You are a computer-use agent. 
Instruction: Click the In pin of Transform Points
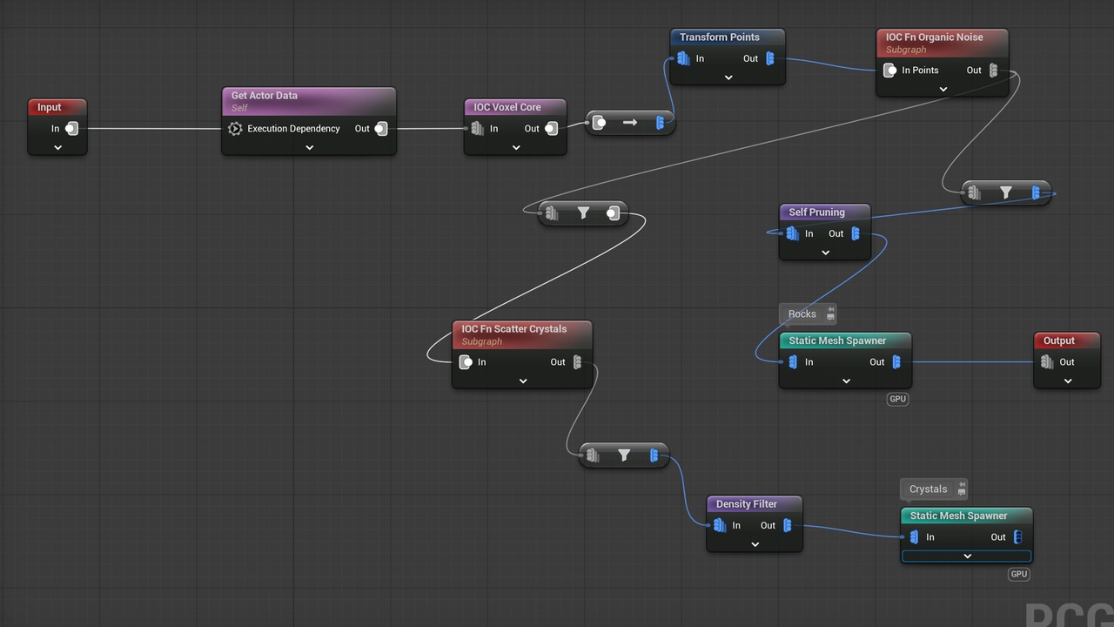pyautogui.click(x=683, y=59)
